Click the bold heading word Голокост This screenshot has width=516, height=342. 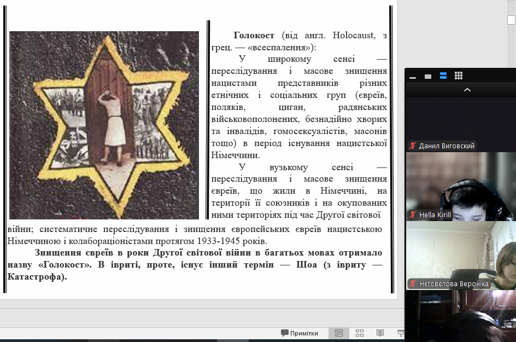coord(254,35)
